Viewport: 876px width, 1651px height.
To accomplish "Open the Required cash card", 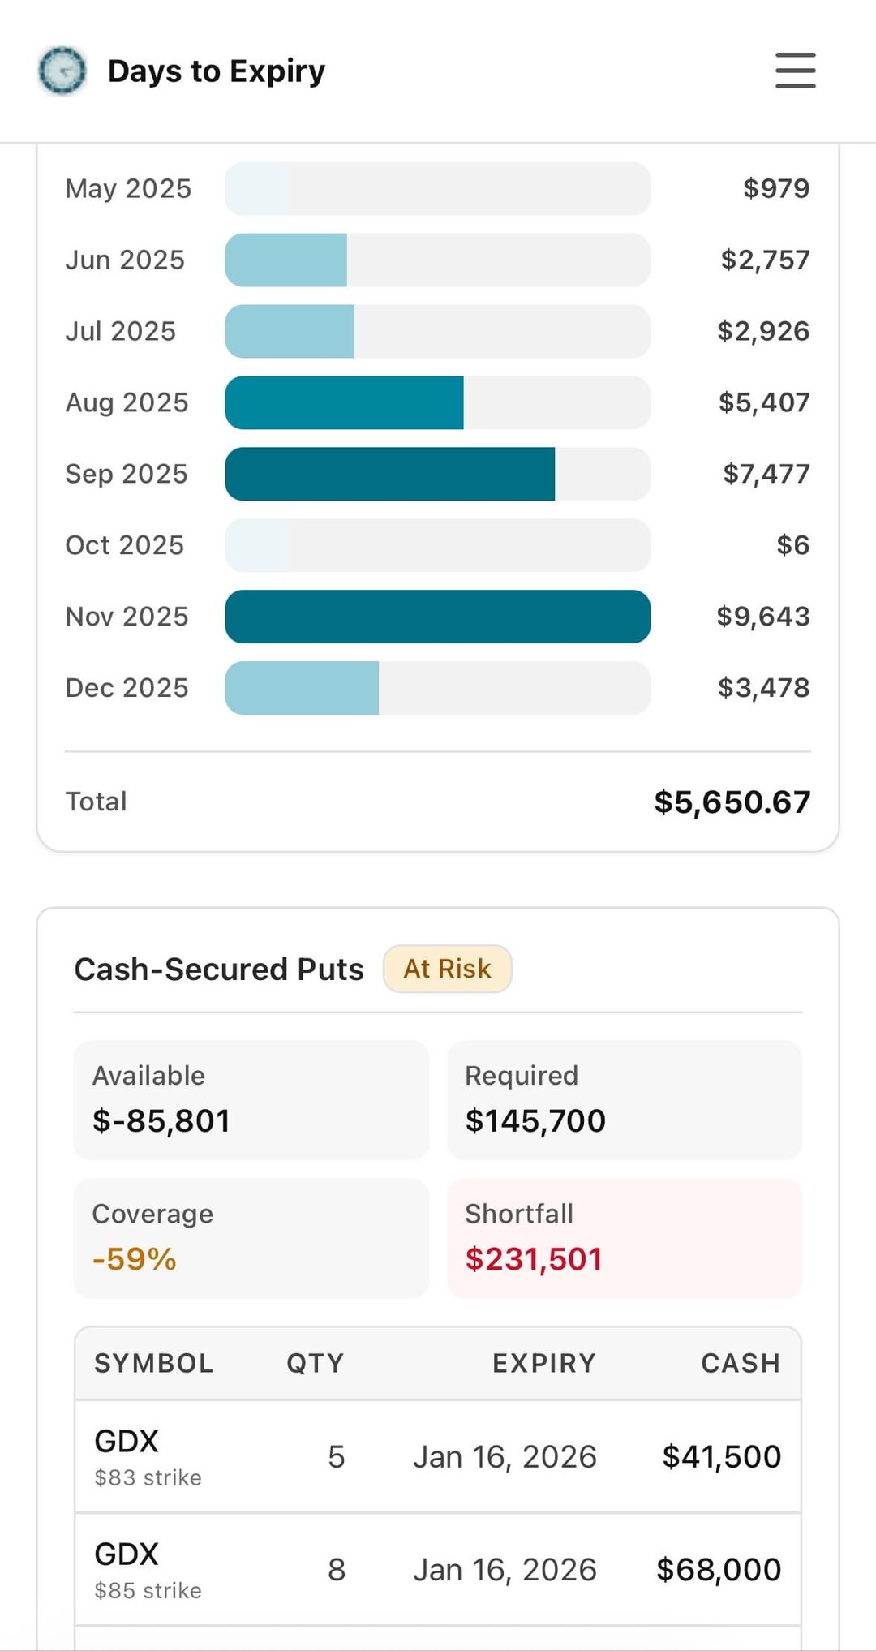I will [x=624, y=1099].
